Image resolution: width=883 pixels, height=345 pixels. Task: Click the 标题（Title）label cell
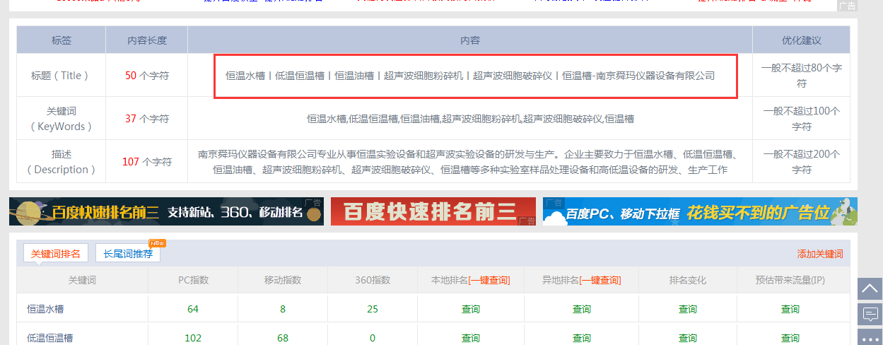(61, 76)
